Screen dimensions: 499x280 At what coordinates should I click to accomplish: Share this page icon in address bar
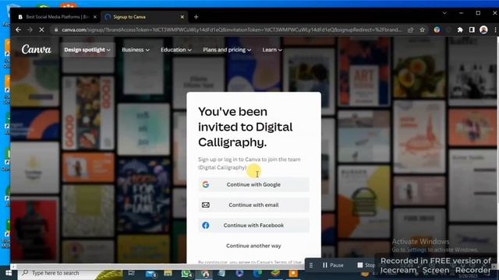pos(411,30)
